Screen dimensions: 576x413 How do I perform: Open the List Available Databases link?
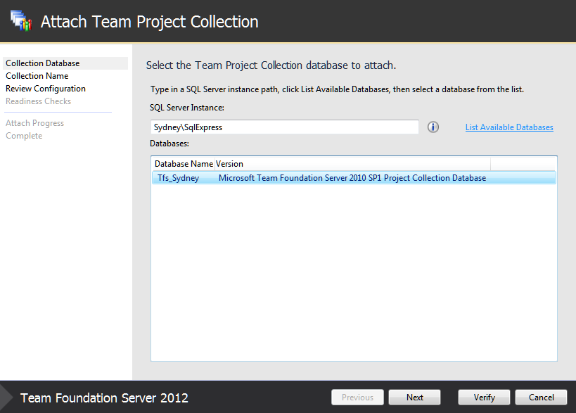(x=509, y=127)
